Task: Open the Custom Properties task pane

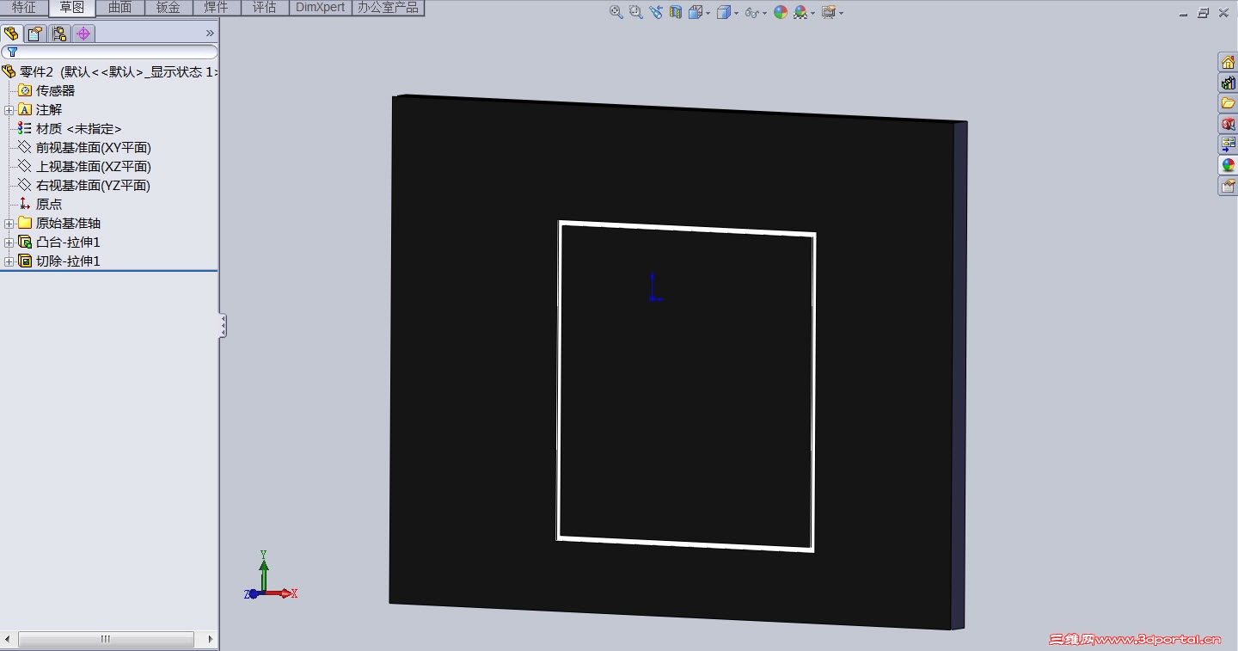Action: [1228, 186]
